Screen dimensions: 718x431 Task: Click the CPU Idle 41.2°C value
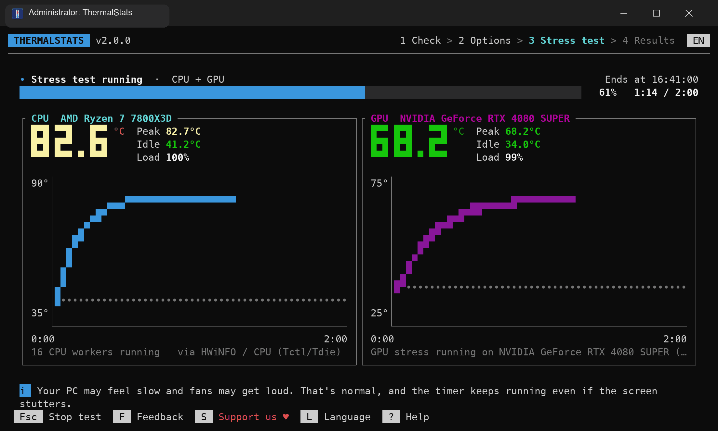pyautogui.click(x=183, y=144)
